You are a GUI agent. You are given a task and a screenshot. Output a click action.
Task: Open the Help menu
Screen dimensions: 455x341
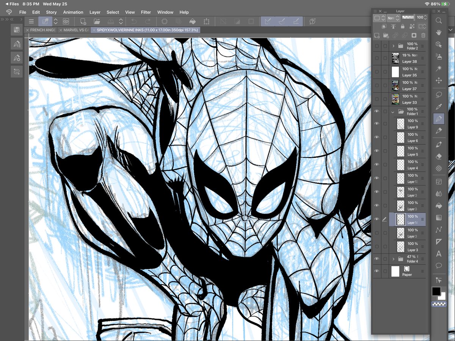[184, 12]
